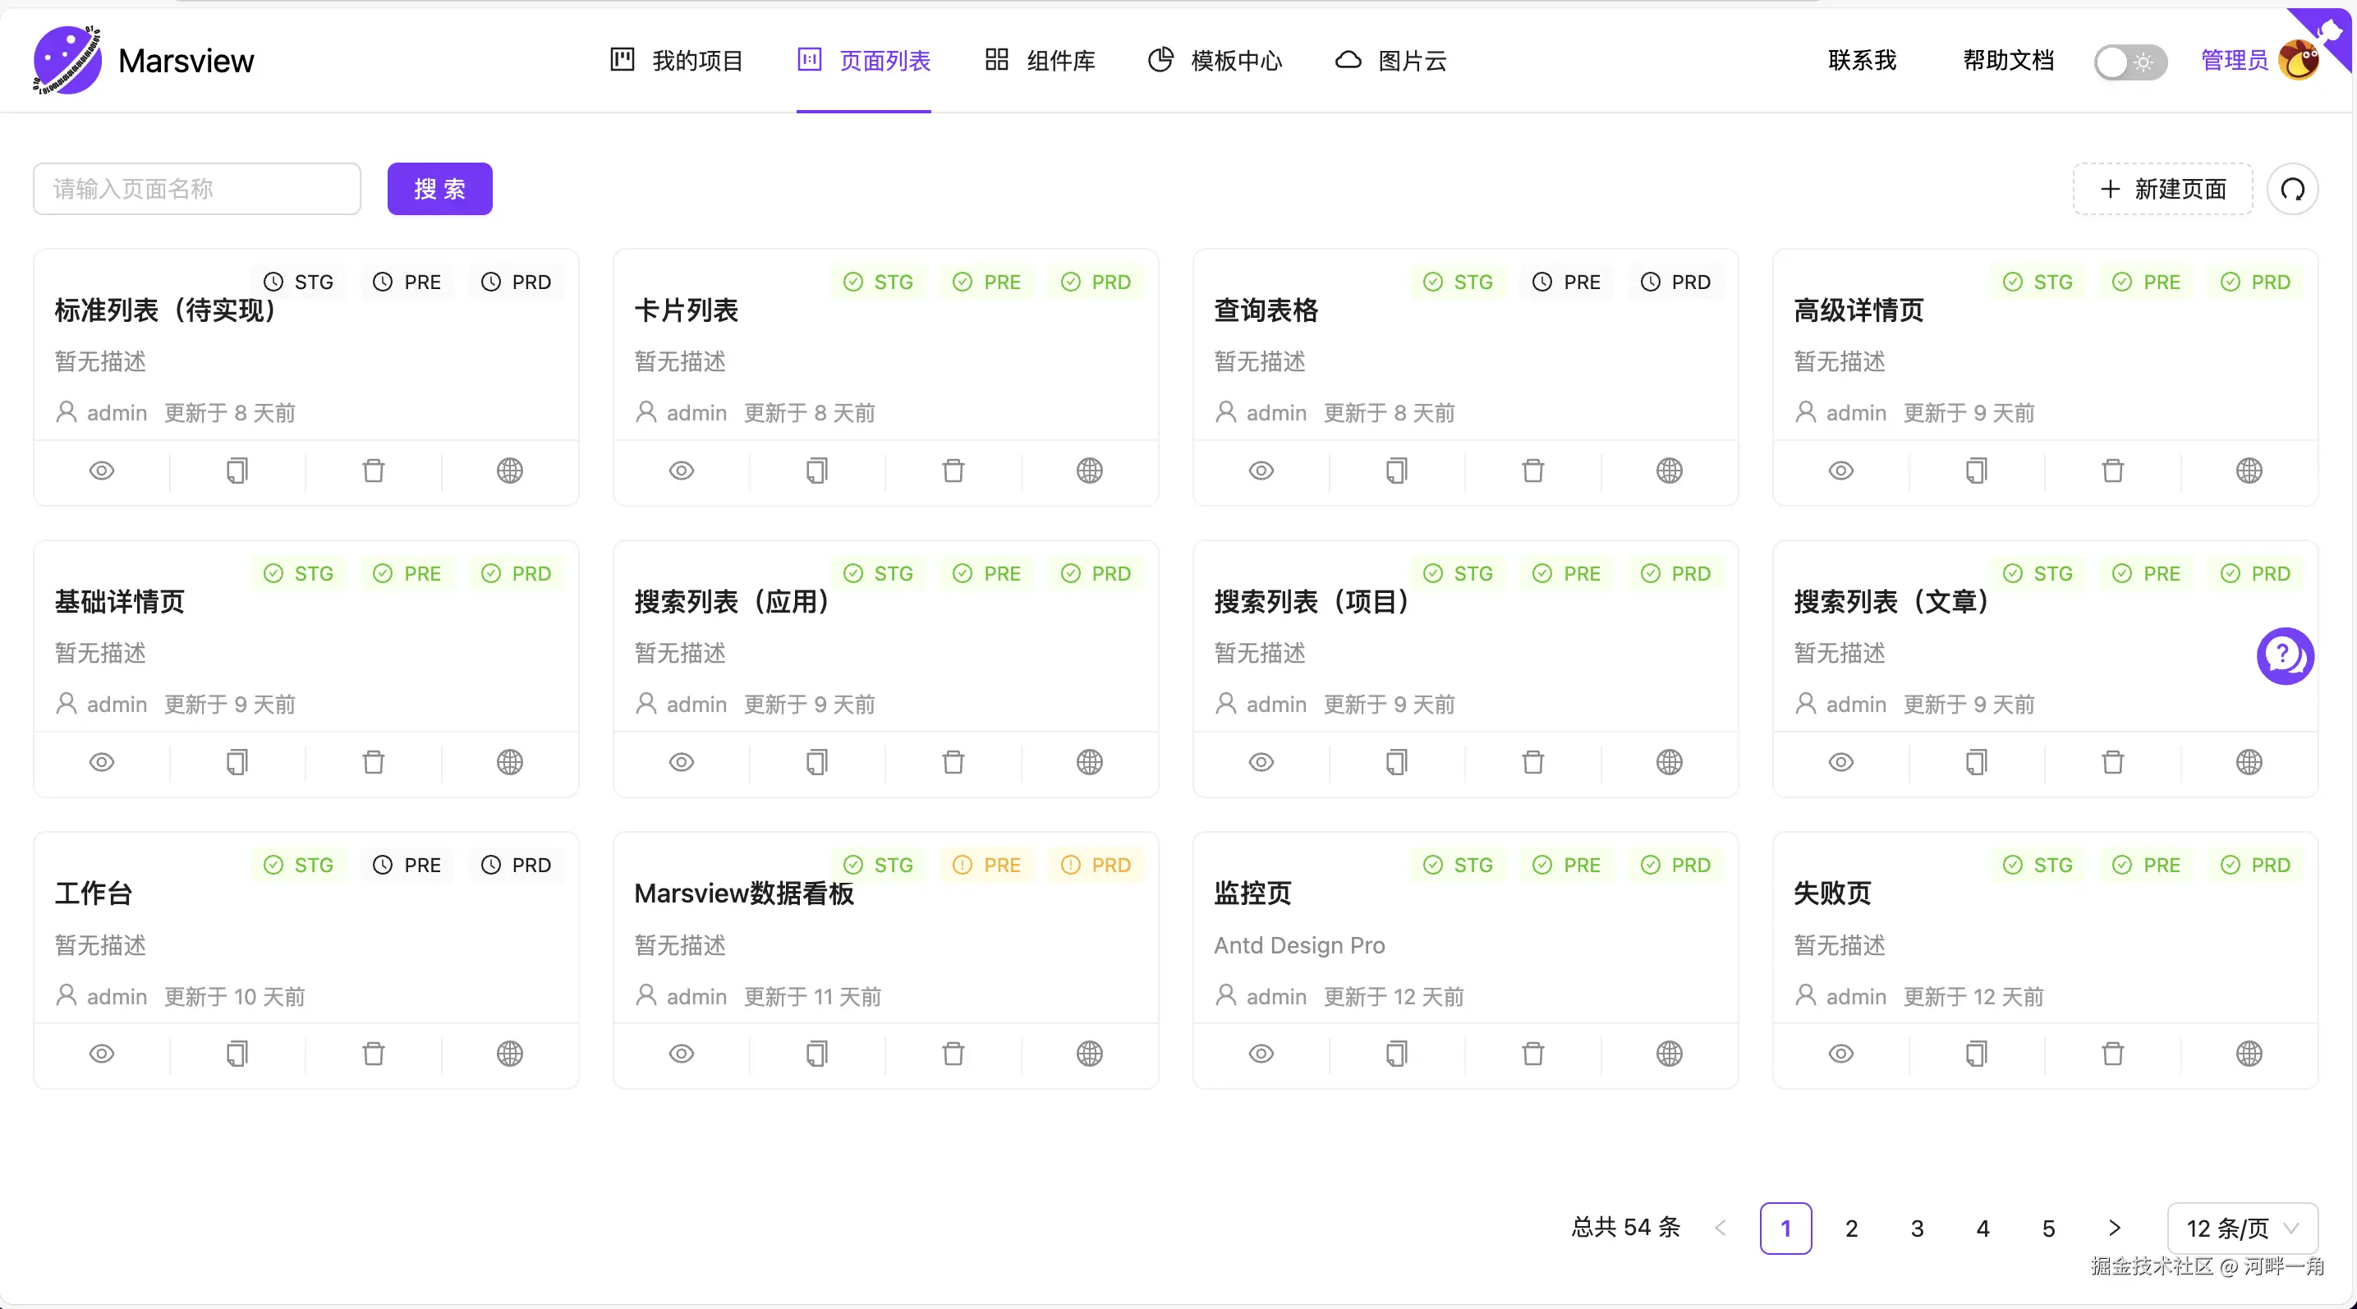Preview 标准列表 page via eye icon

102,471
